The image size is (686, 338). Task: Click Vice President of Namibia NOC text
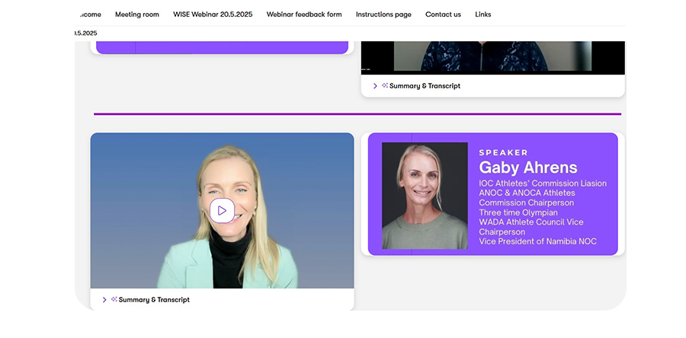click(537, 241)
